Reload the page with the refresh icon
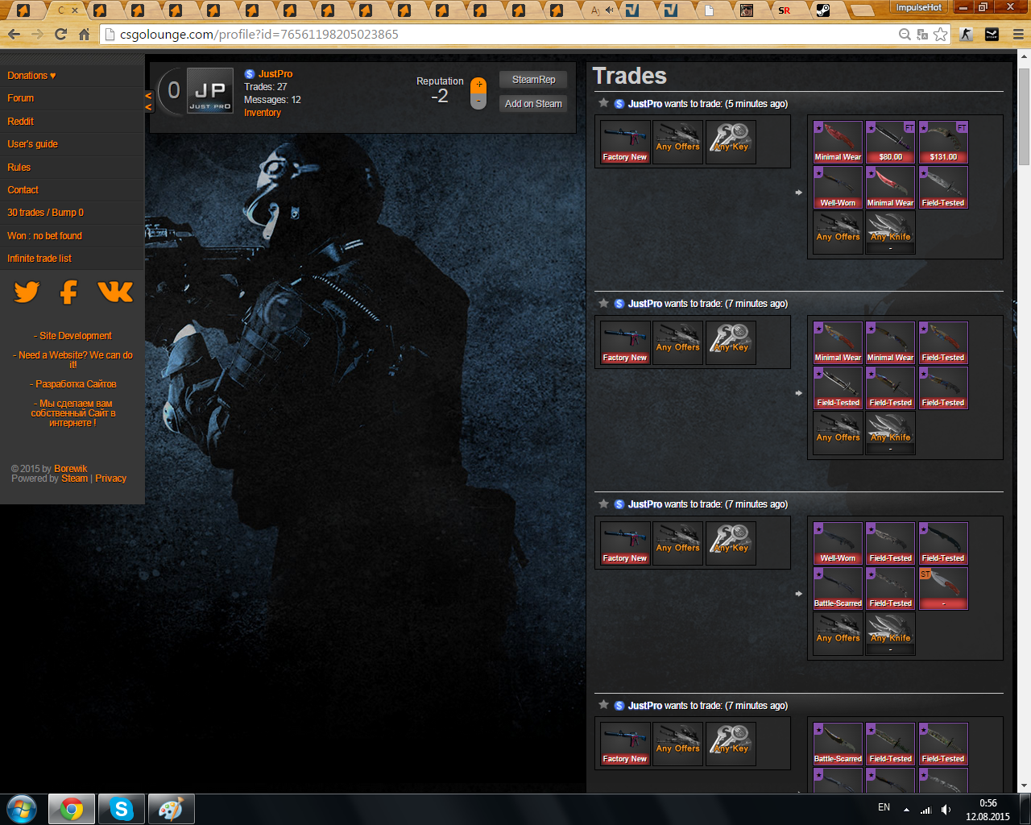Viewport: 1031px width, 825px height. tap(60, 35)
